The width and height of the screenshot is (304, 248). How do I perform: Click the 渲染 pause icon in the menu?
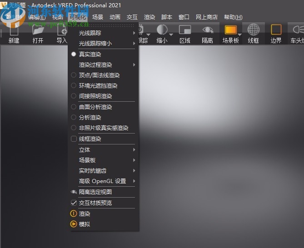tap(74, 213)
